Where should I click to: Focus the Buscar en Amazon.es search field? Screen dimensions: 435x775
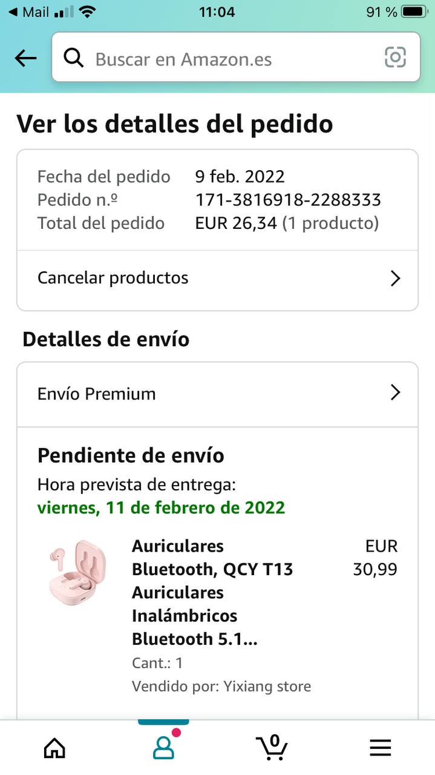click(236, 58)
